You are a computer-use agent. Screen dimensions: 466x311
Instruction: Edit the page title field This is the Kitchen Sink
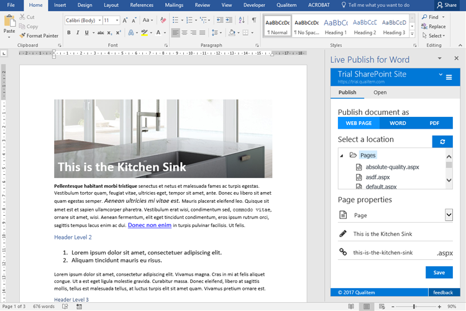click(x=395, y=234)
